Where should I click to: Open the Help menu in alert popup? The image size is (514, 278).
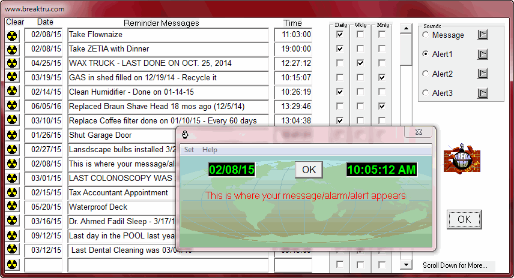[x=210, y=150]
